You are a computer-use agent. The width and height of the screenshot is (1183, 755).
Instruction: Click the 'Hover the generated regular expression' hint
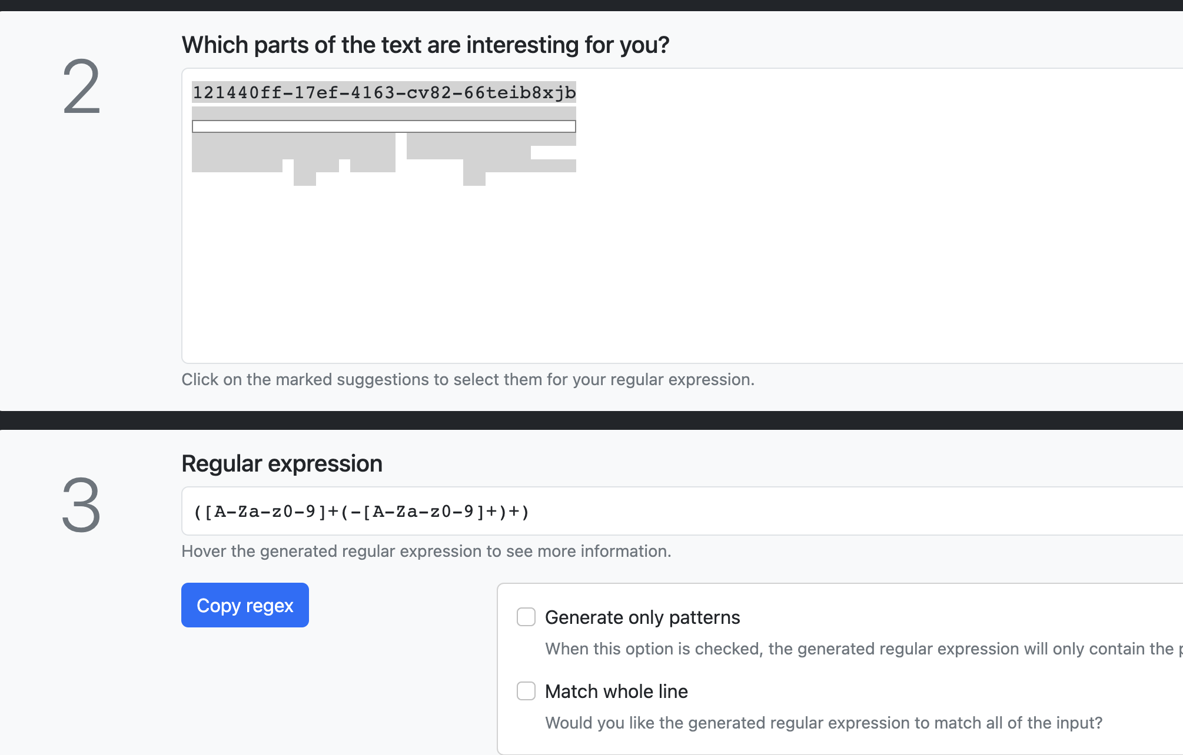click(x=426, y=552)
